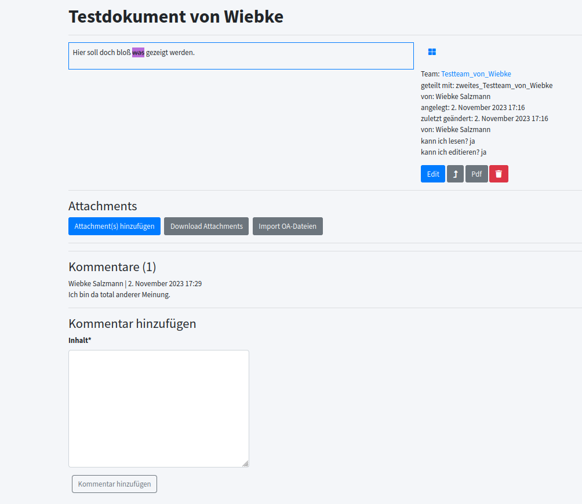
Task: Open Import OA-Dateien
Action: [288, 226]
